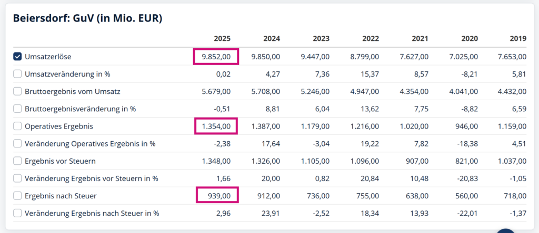This screenshot has width=539, height=233.
Task: Click the Beiersdorf GuV table heading
Action: coord(87,18)
